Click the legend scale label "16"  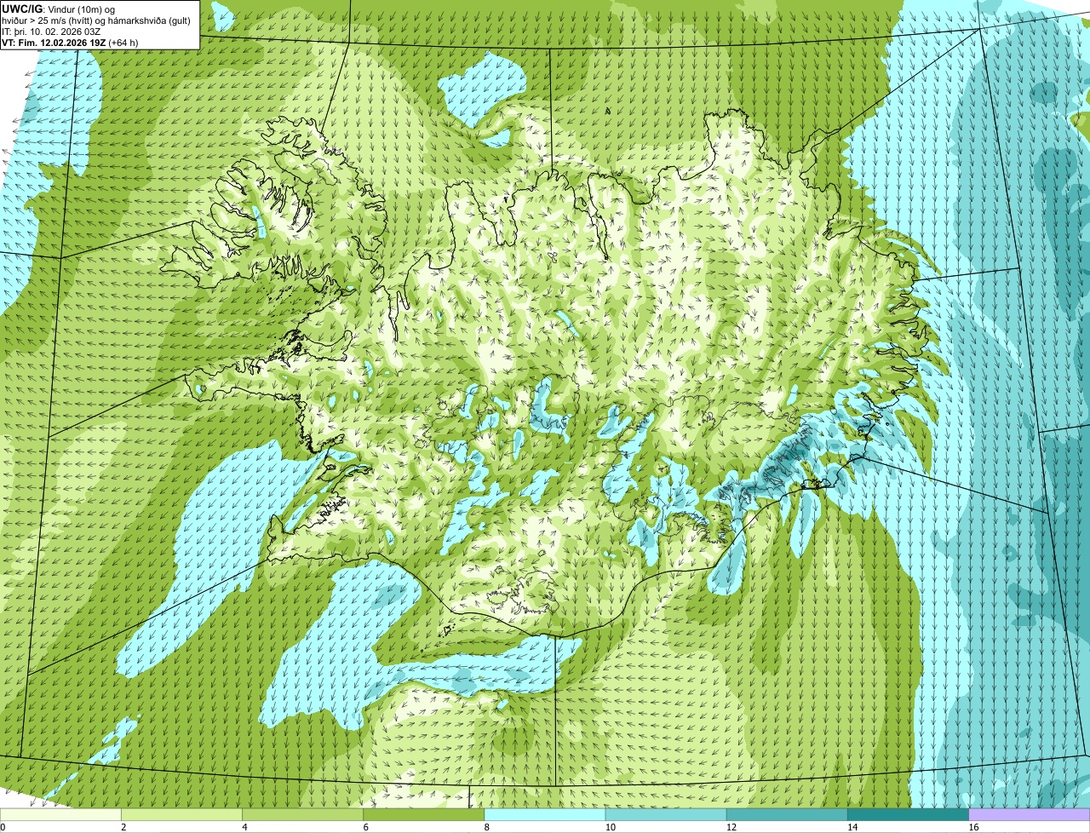(x=973, y=827)
